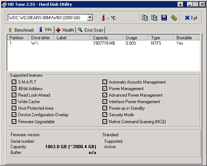
Task: Click the Standard label
Action: [111, 135]
